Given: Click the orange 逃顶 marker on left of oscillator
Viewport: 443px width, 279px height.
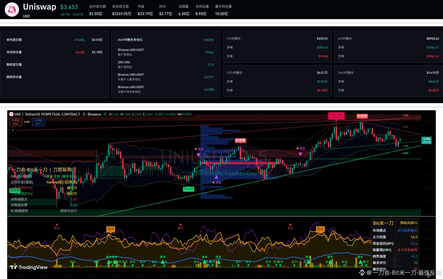Looking at the screenshot, I should point(111,229).
